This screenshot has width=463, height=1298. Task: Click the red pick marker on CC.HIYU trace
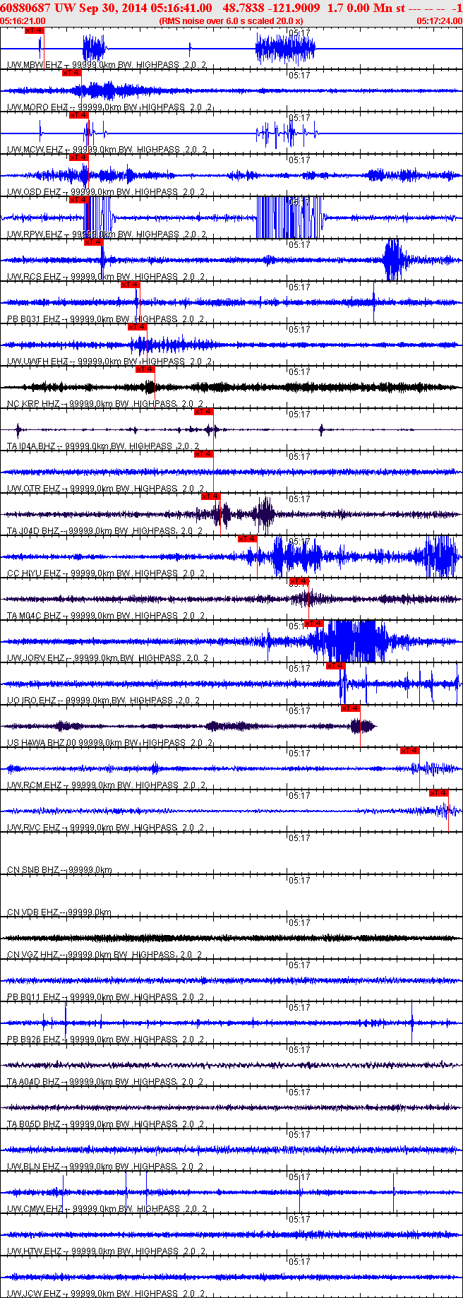point(247,540)
